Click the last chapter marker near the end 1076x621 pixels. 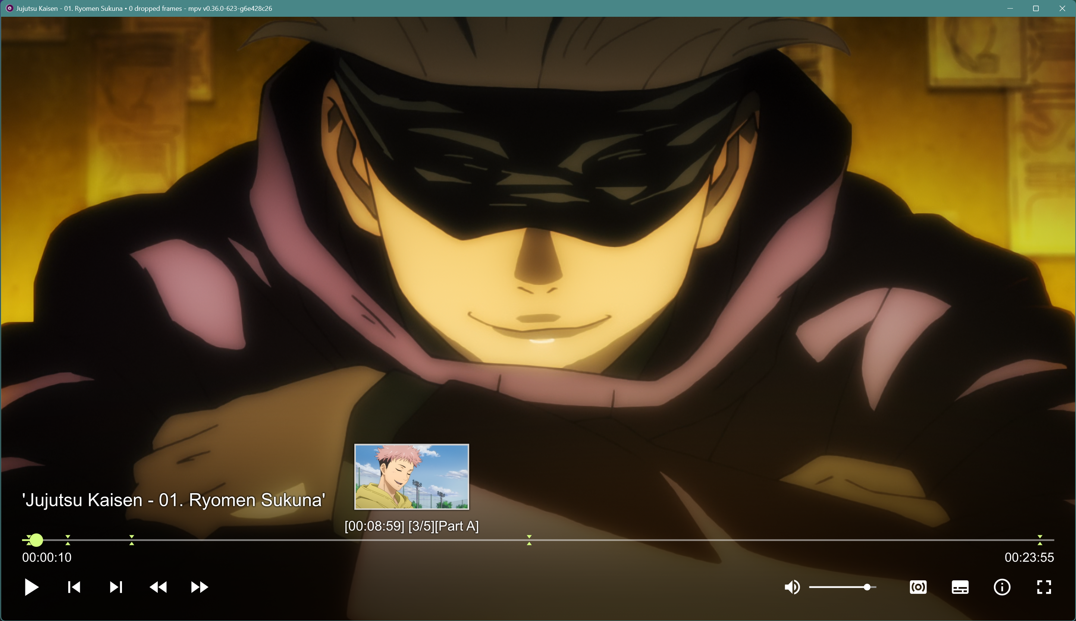point(1040,540)
